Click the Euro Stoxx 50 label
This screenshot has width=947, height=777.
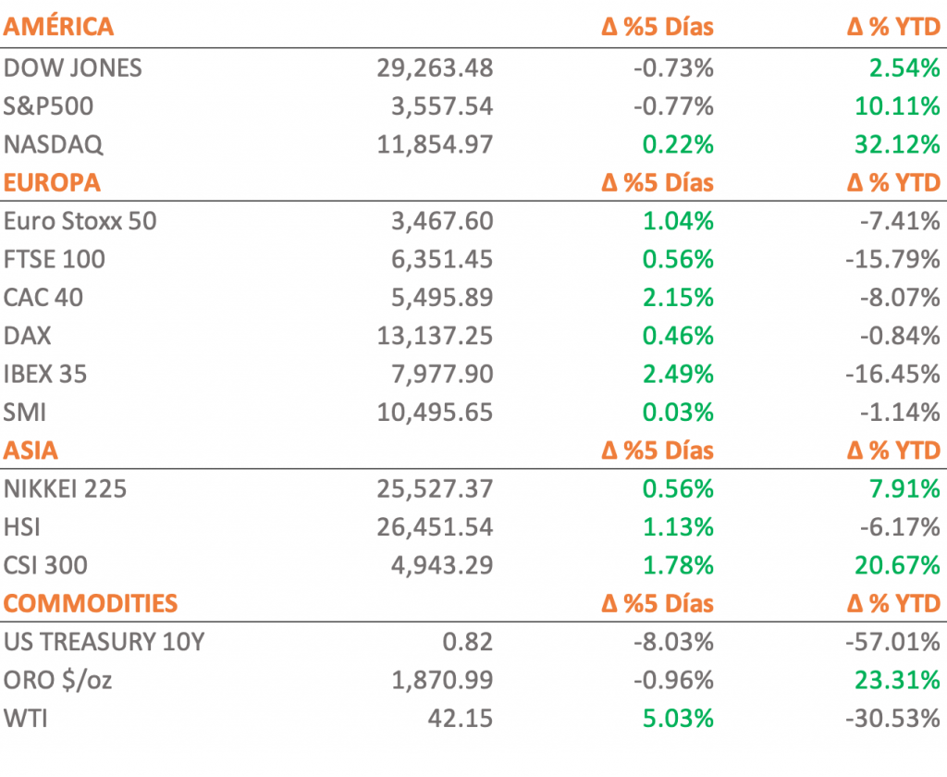tap(80, 221)
